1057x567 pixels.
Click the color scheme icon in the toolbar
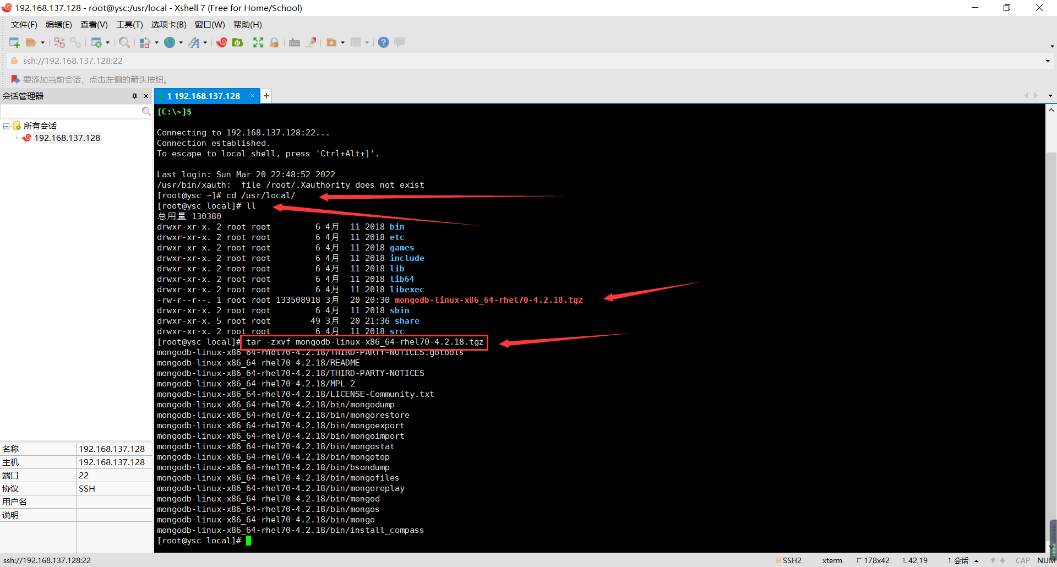click(x=145, y=42)
